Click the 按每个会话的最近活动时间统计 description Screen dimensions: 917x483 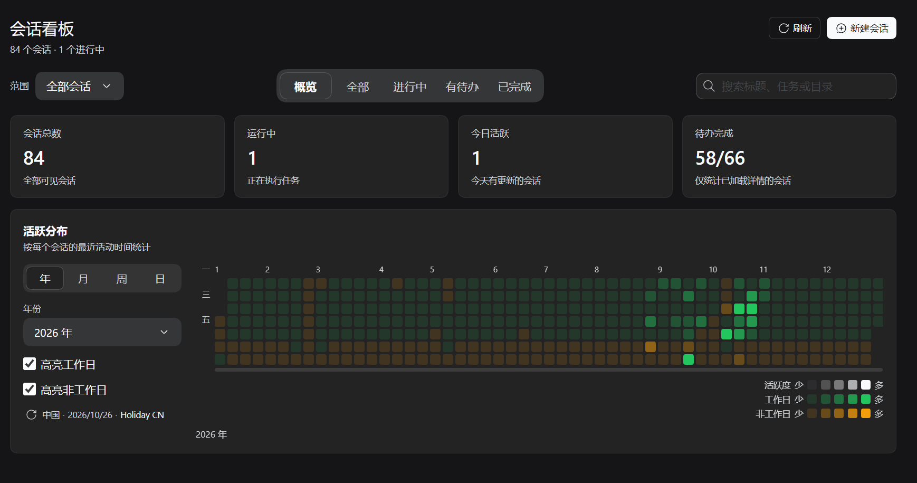point(87,247)
